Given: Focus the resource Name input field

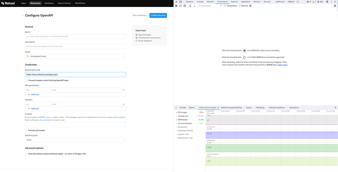Looking at the screenshot, I should point(76,36).
